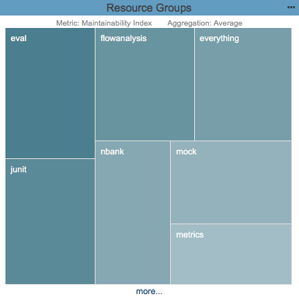Open the three-dot options menu
Screen dimensions: 299x298
[291, 8]
